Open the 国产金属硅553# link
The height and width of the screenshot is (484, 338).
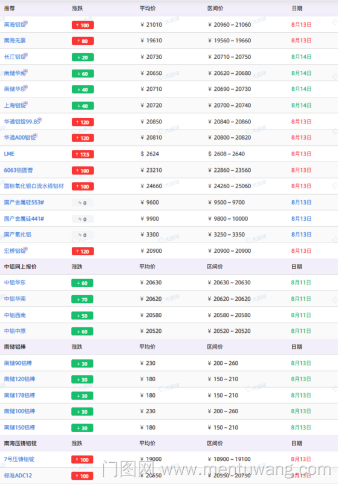coord(24,203)
